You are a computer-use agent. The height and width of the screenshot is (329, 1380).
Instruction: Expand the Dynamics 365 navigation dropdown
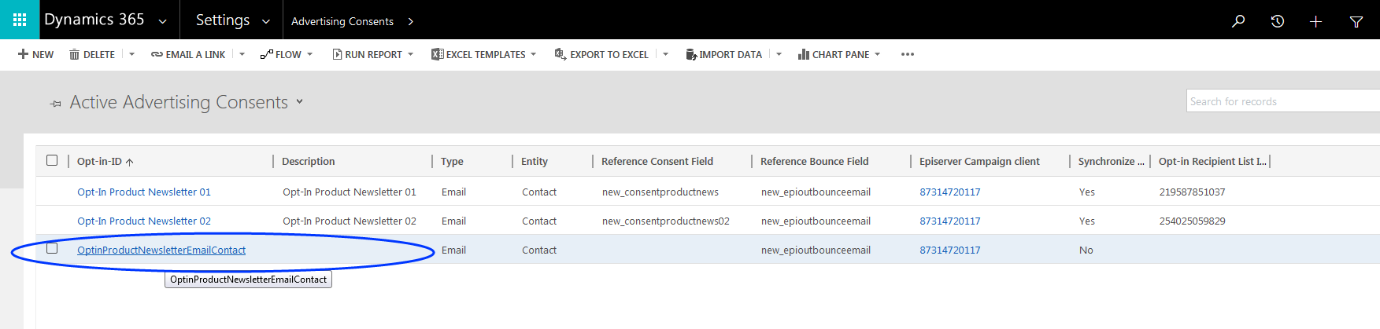tap(162, 21)
